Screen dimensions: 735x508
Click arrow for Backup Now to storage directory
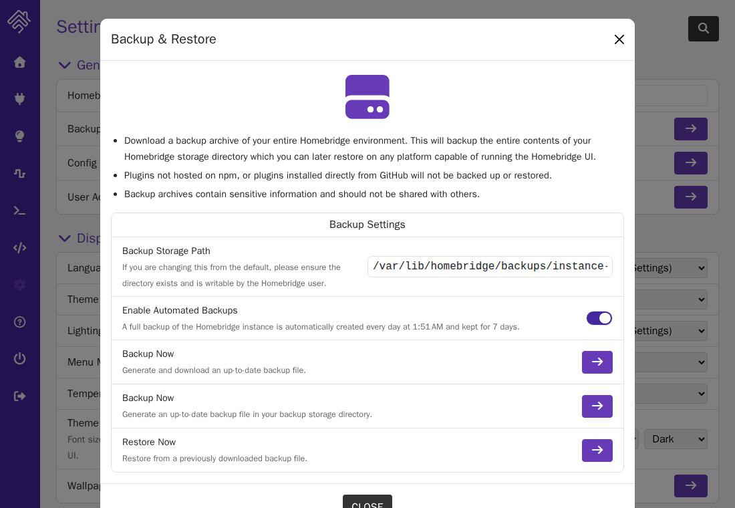point(597,406)
